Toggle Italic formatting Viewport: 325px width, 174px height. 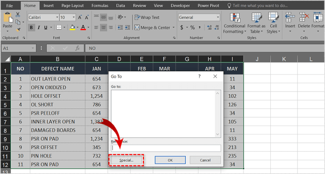pyautogui.click(x=38, y=27)
